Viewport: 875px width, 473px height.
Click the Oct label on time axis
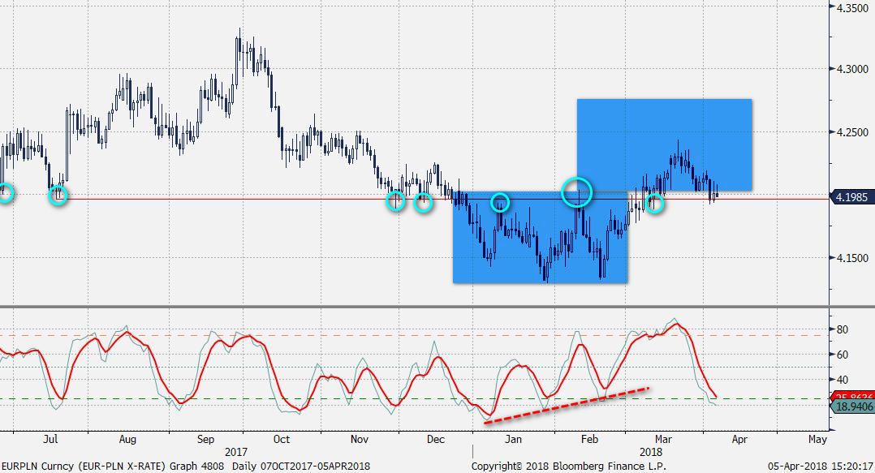coord(282,440)
